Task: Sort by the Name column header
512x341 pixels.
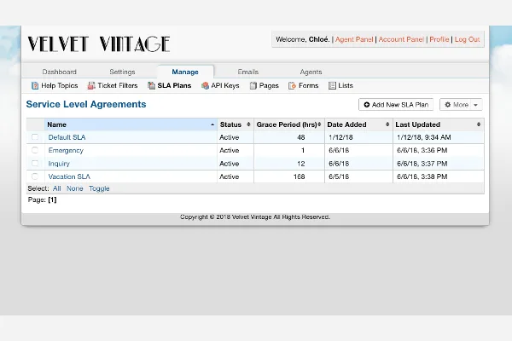Action: (x=131, y=124)
